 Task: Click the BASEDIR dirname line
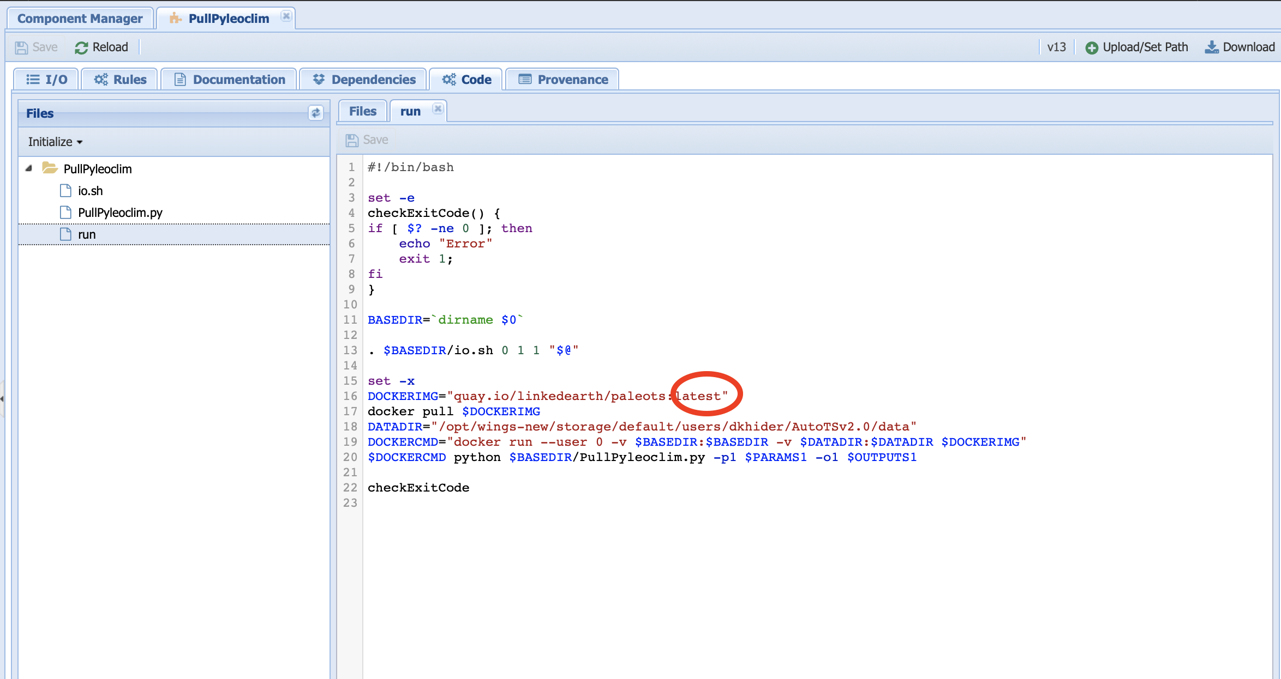coord(445,320)
